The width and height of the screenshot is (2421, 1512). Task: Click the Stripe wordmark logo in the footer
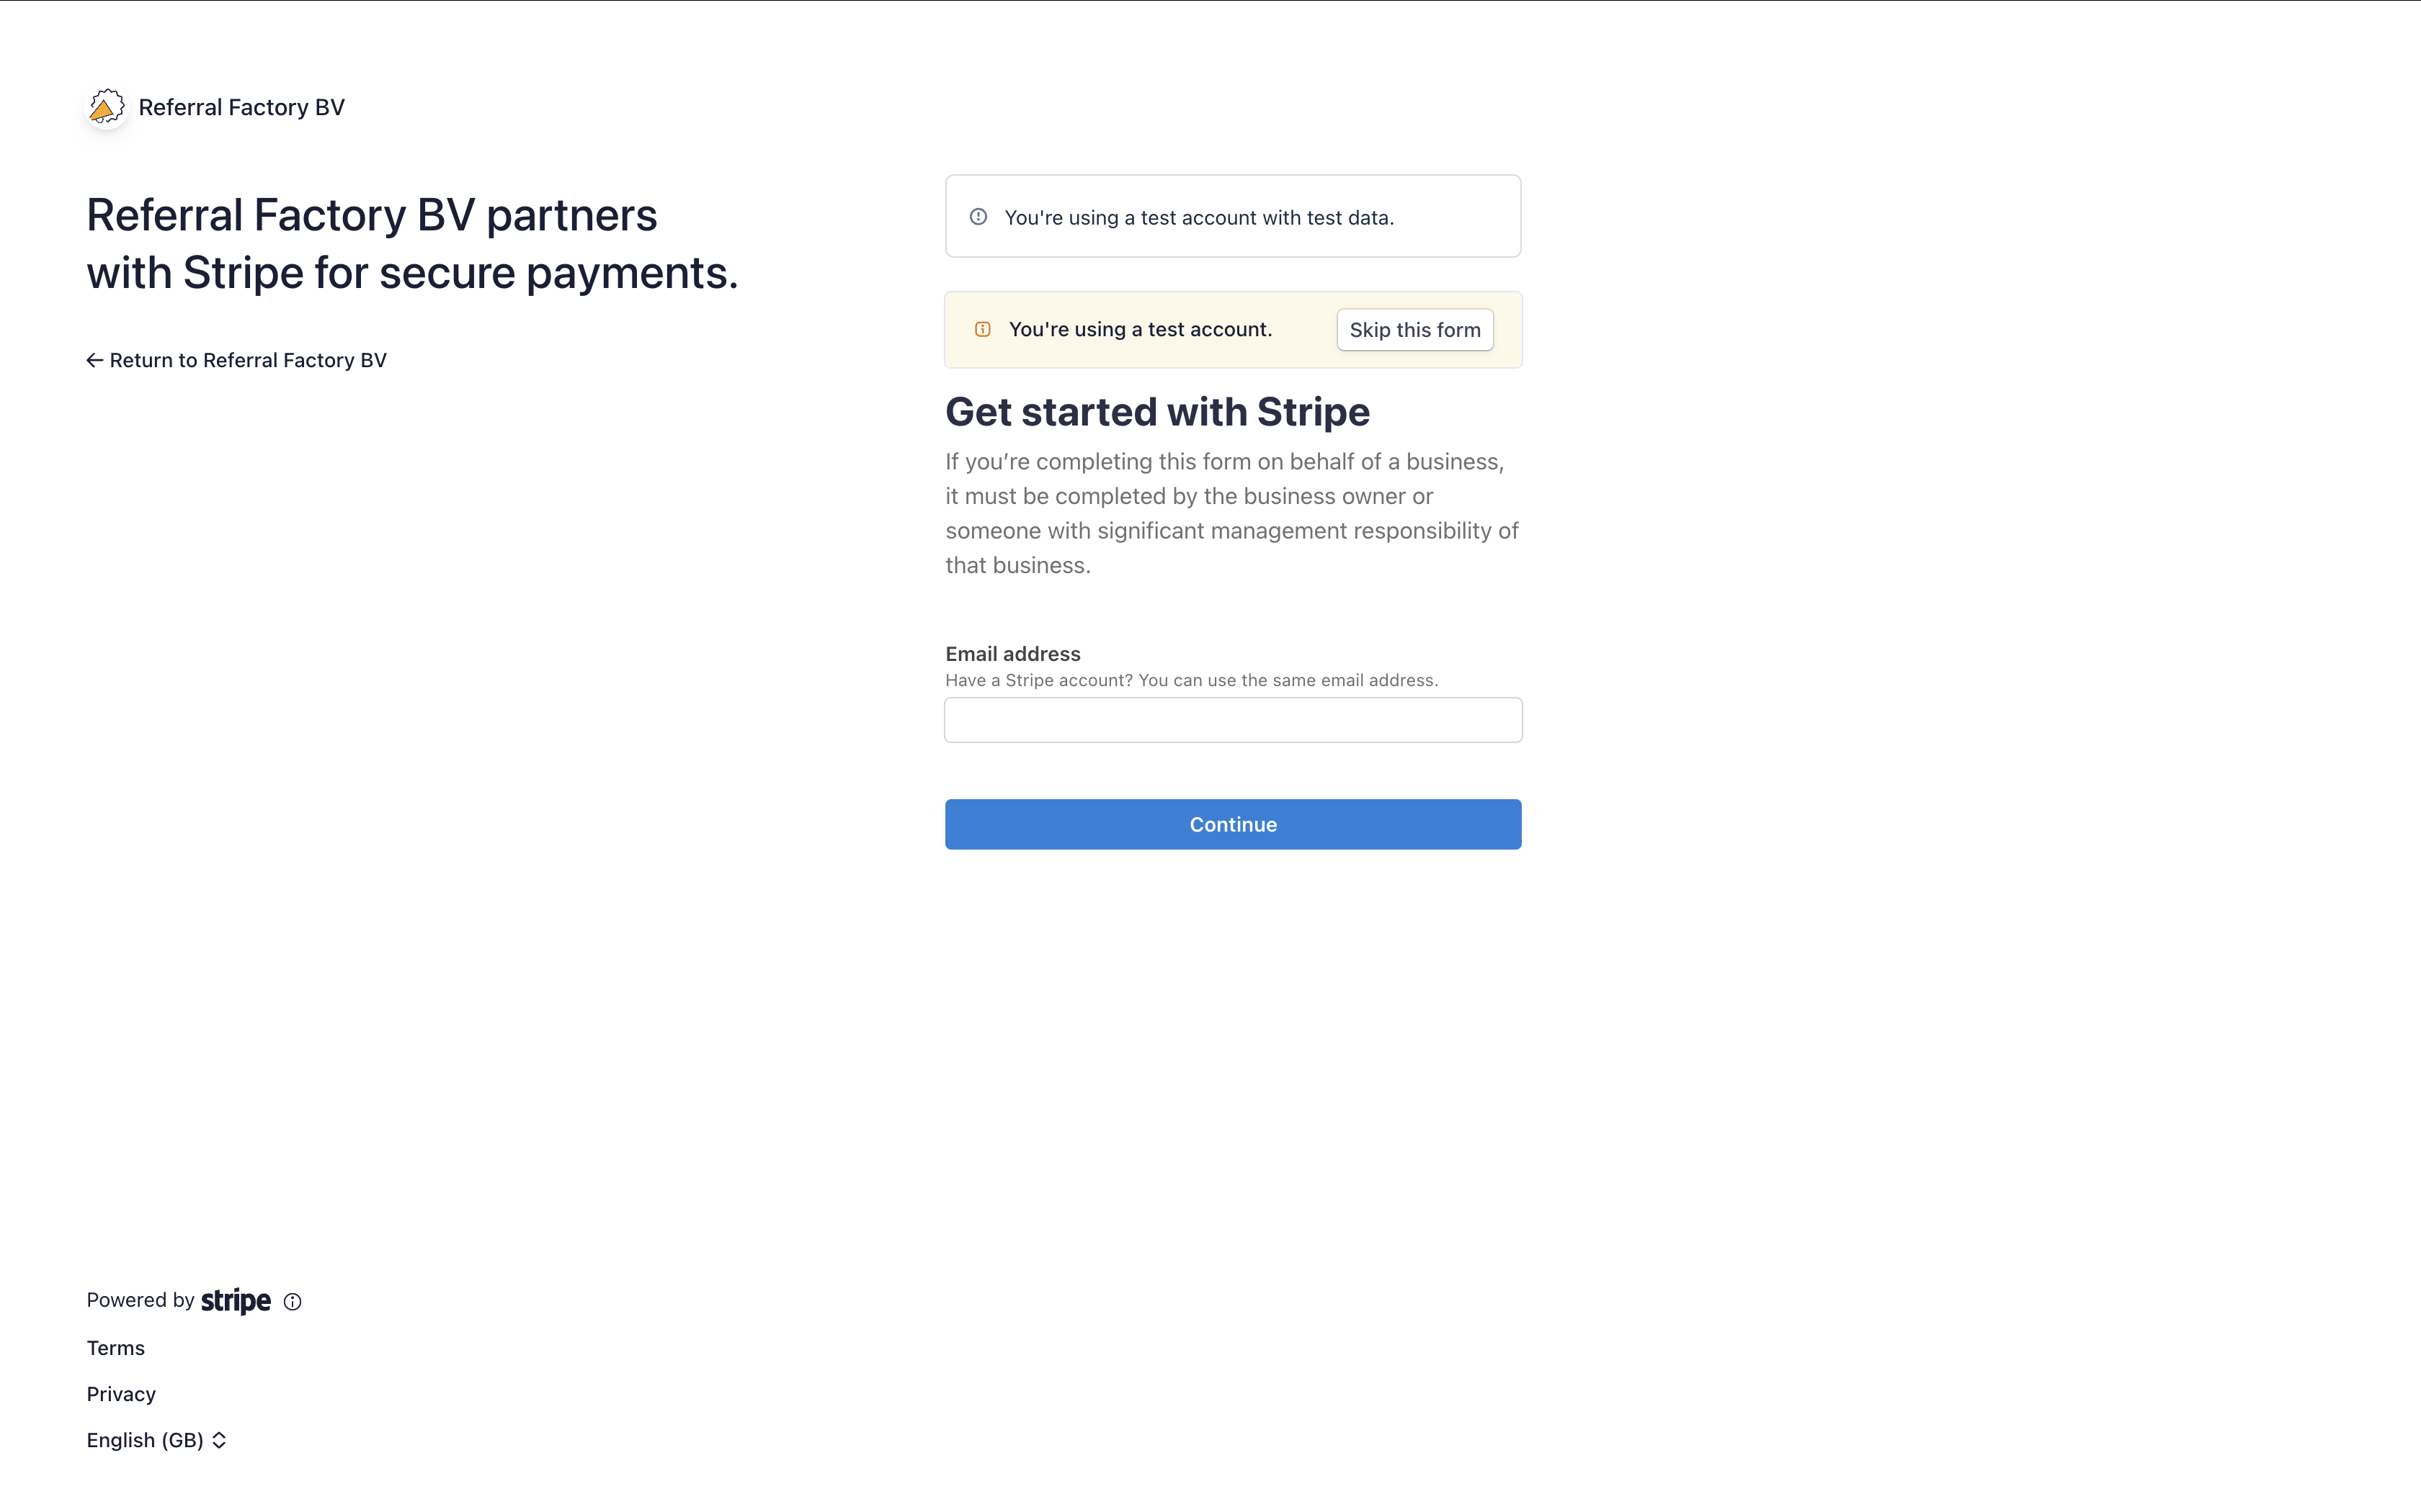[235, 1300]
